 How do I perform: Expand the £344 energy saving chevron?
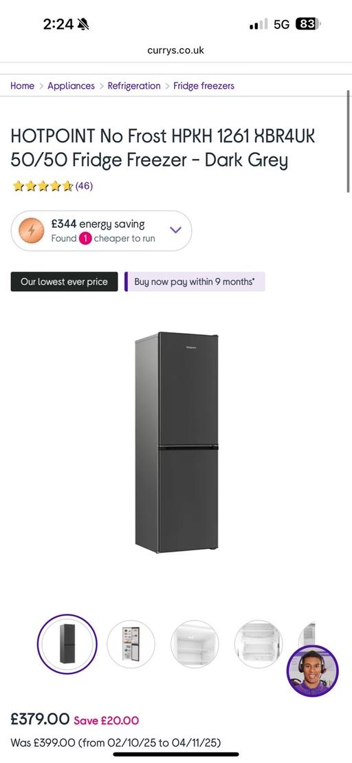[x=175, y=230]
